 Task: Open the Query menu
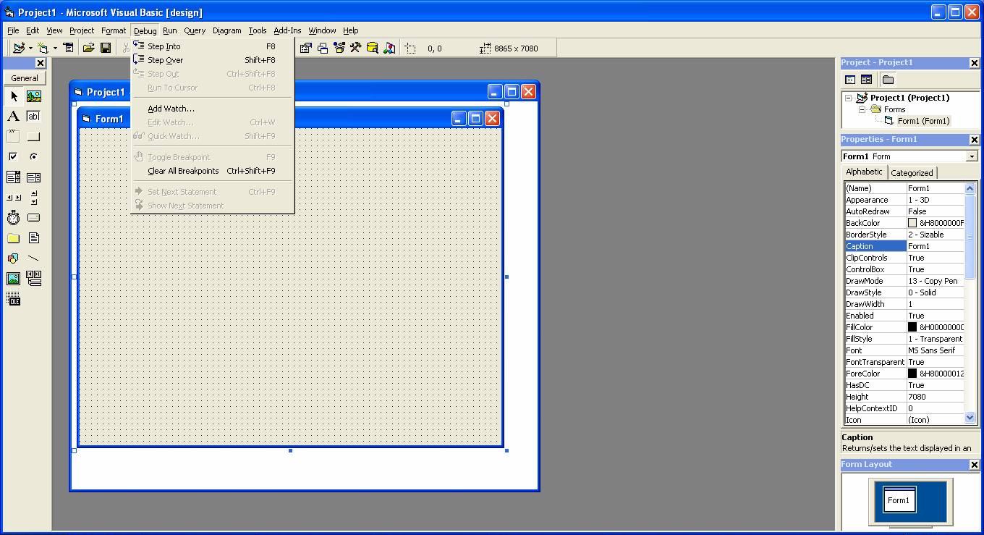(194, 30)
